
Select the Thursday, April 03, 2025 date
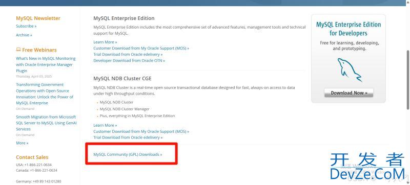coord(34,77)
